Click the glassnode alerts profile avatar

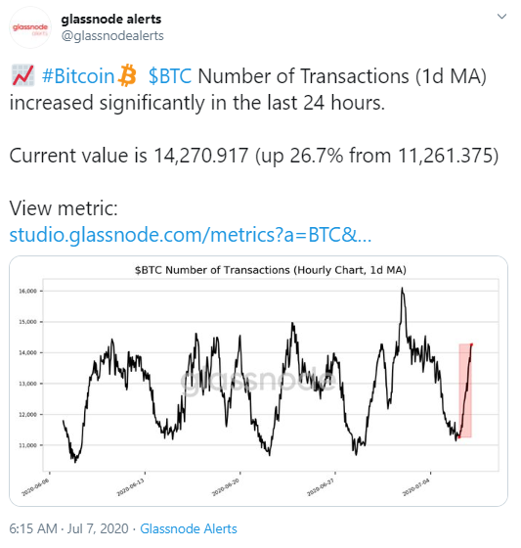pos(30,27)
